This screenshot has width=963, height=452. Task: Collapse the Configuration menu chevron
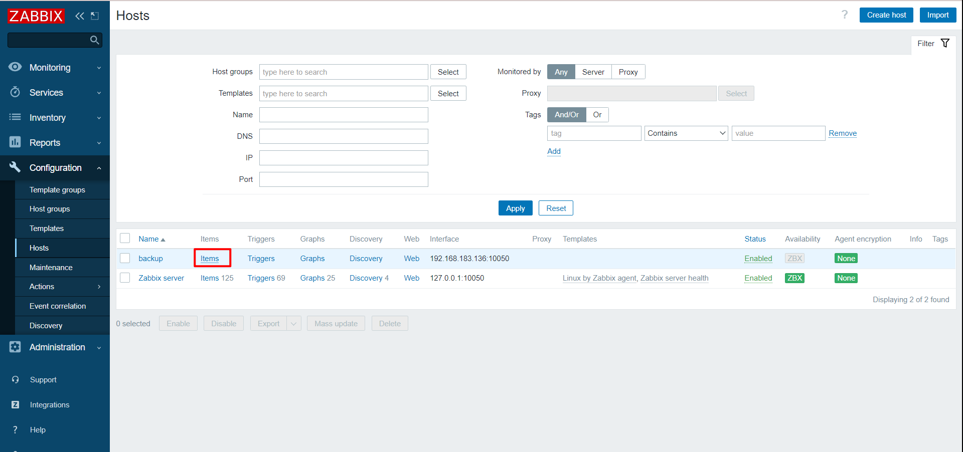tap(99, 168)
